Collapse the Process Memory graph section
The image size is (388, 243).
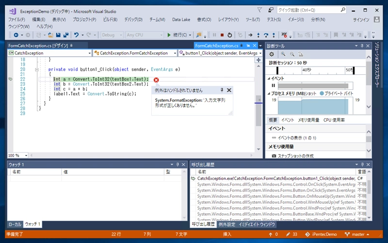pyautogui.click(x=269, y=93)
